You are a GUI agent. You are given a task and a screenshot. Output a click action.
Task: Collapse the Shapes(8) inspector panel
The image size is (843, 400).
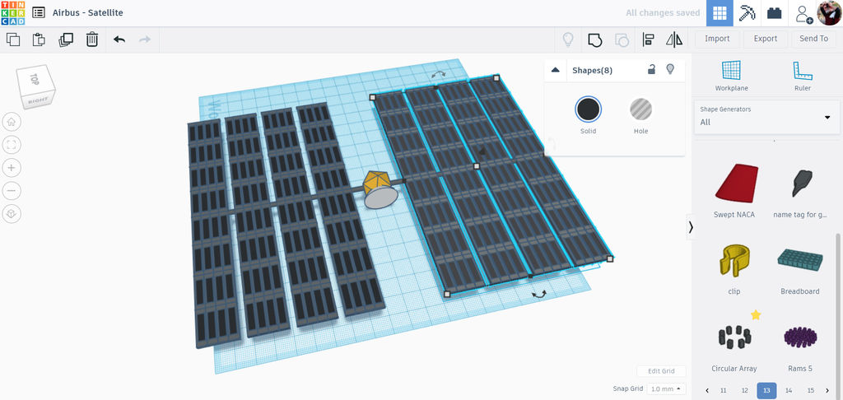[556, 71]
